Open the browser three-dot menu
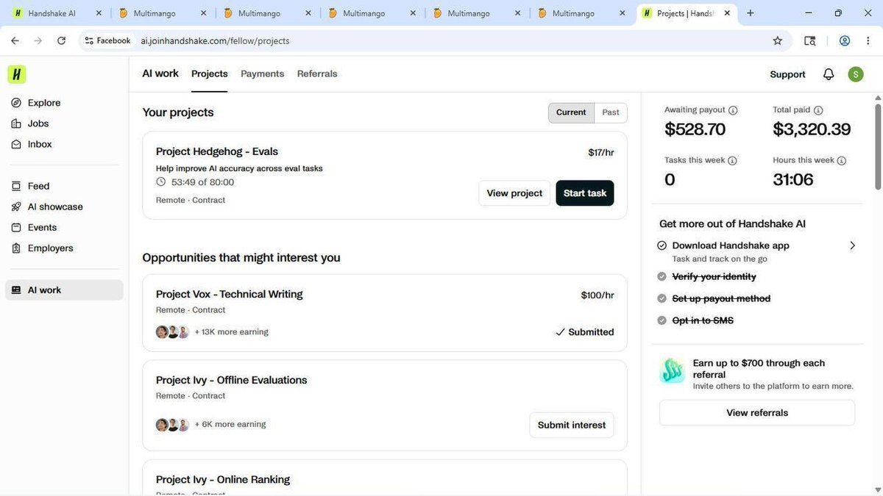883x496 pixels. (x=869, y=41)
